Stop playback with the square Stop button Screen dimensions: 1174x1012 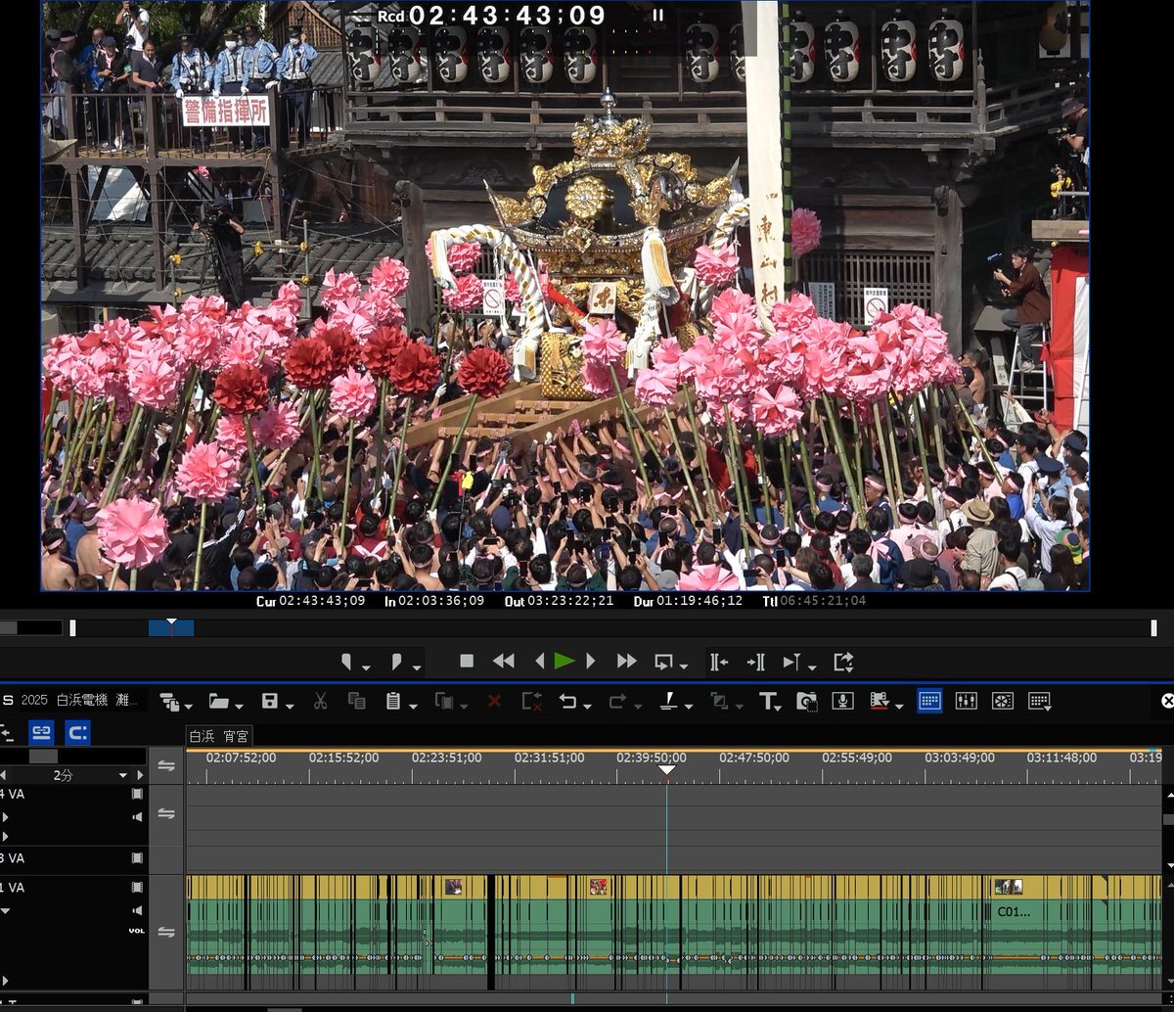[467, 662]
